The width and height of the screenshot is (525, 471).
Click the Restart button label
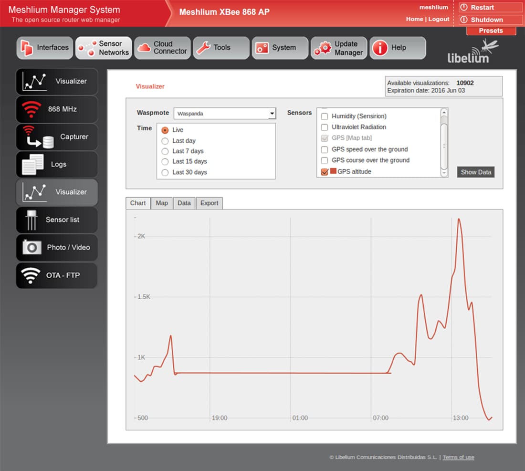482,7
